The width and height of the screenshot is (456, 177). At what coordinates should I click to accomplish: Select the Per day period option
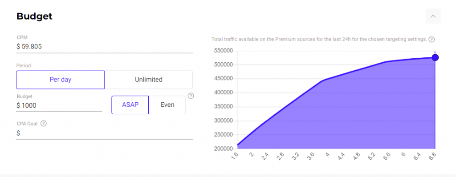[60, 80]
